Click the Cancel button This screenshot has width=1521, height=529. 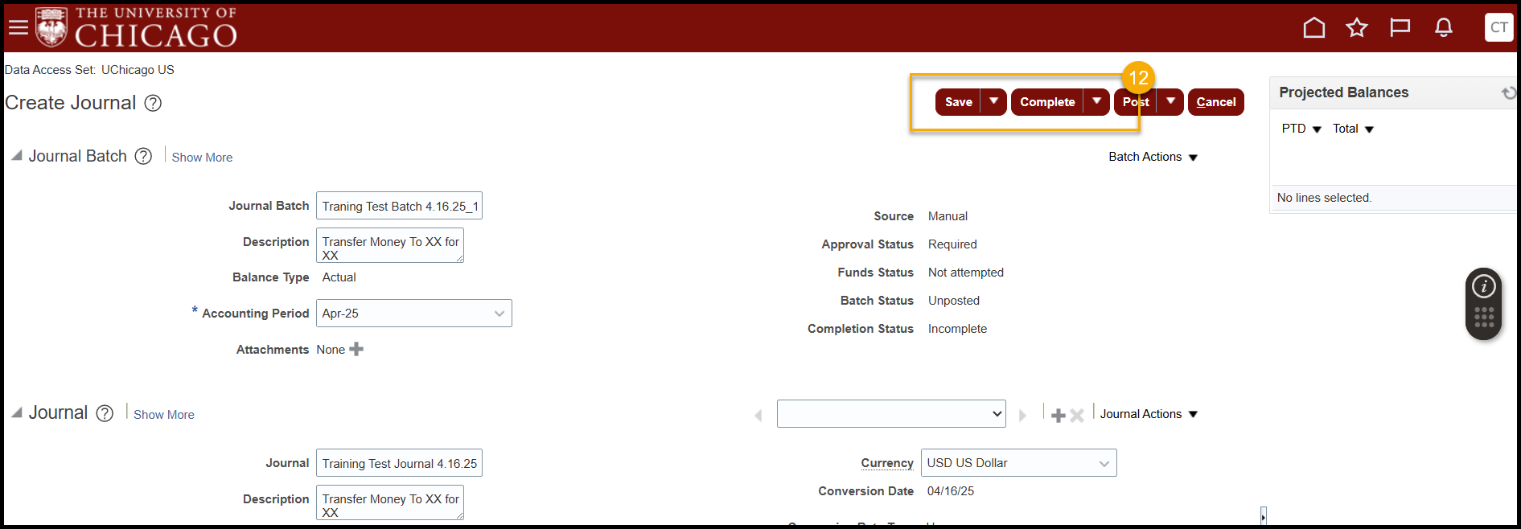[1215, 102]
